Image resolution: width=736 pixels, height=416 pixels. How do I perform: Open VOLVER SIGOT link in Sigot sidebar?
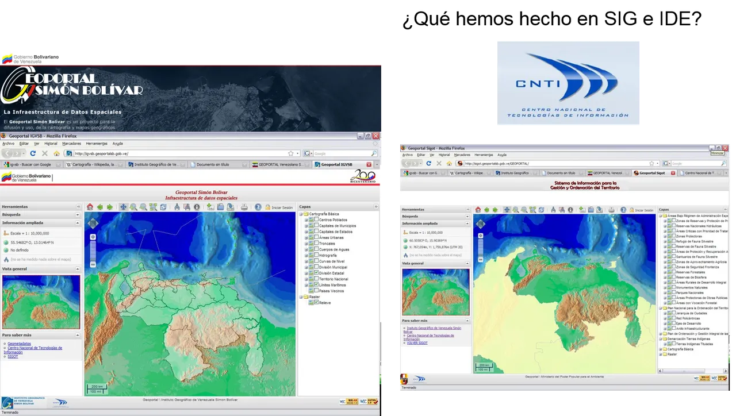[x=417, y=342]
